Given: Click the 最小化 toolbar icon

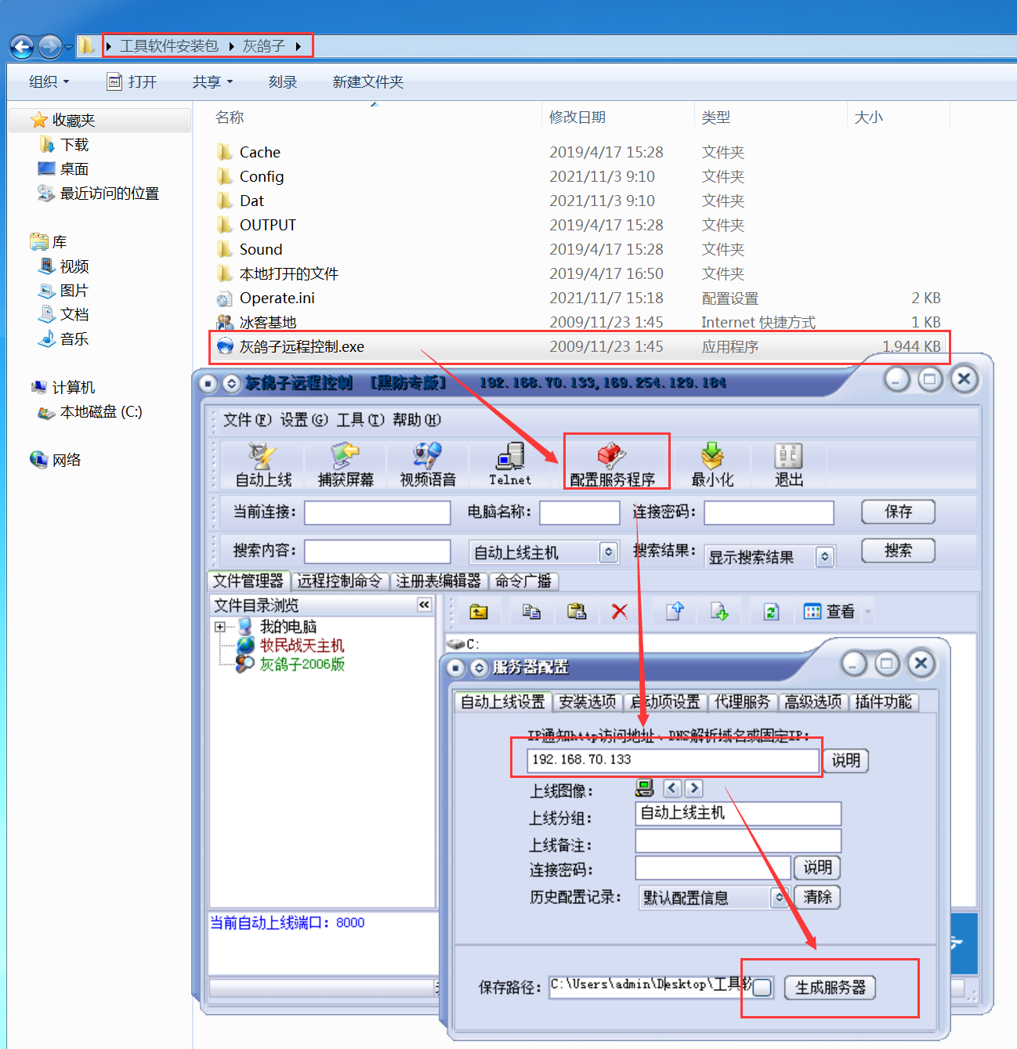Looking at the screenshot, I should click(x=712, y=465).
